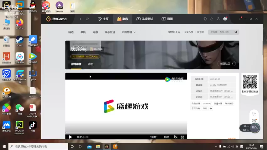Play the game trailer video
The width and height of the screenshot is (267, 150).
coord(70,137)
